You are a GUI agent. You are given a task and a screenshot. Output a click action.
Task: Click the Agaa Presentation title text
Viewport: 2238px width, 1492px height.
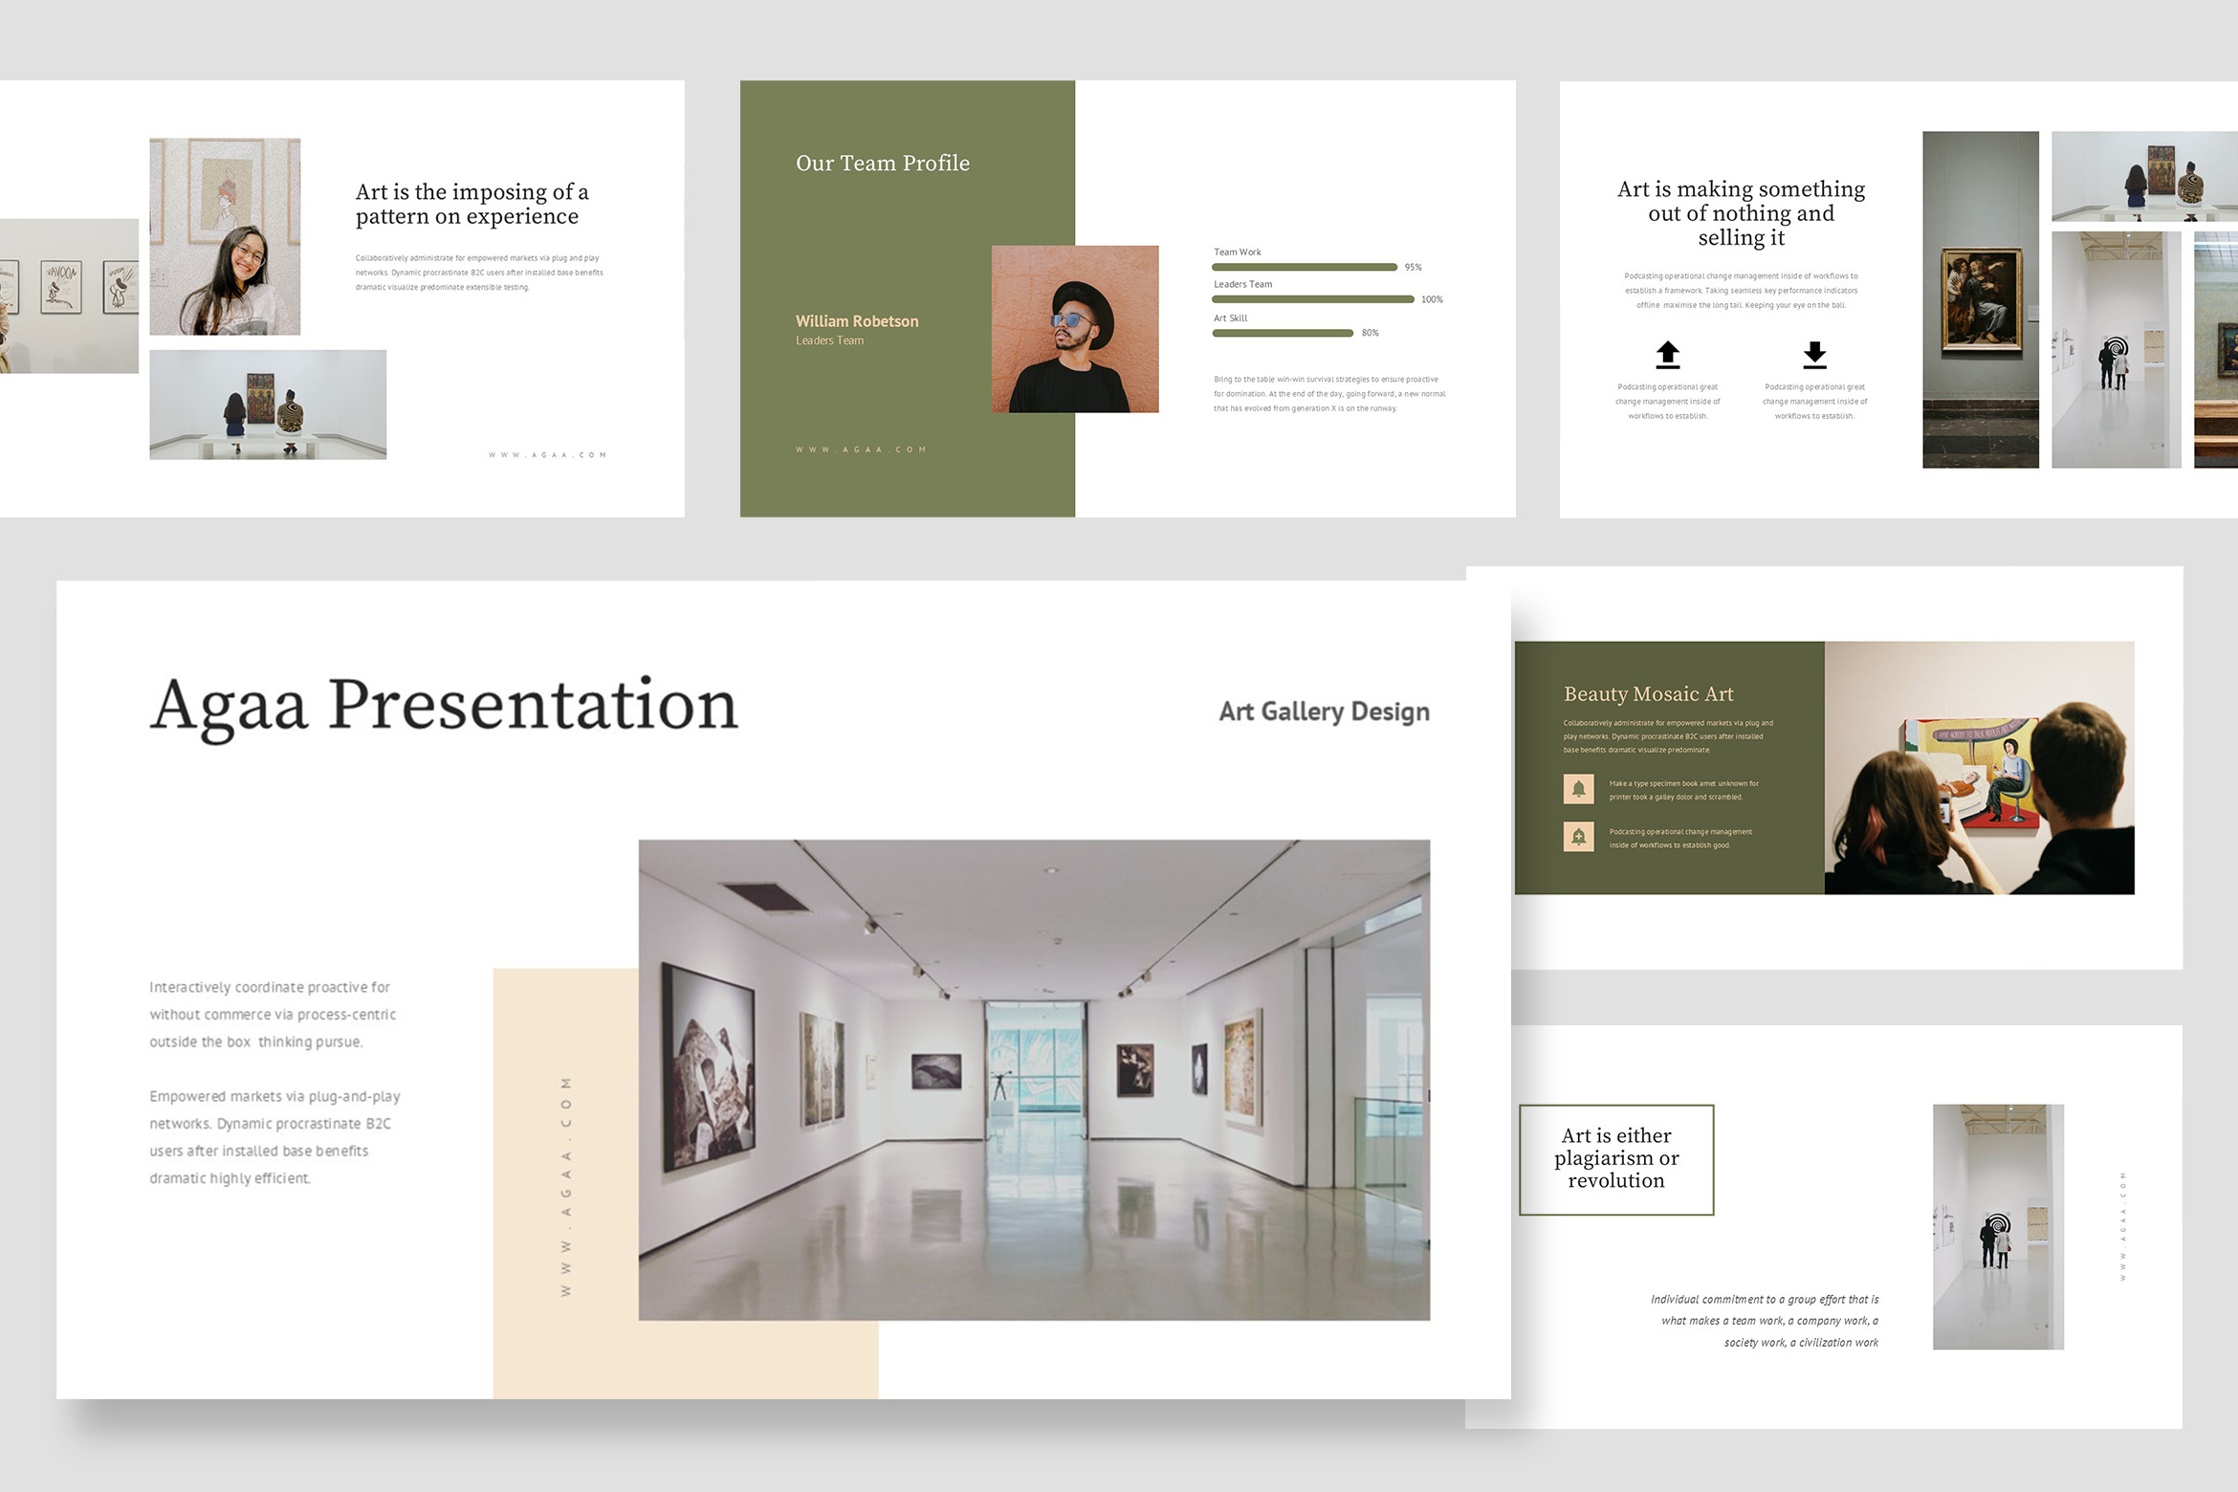coord(444,706)
